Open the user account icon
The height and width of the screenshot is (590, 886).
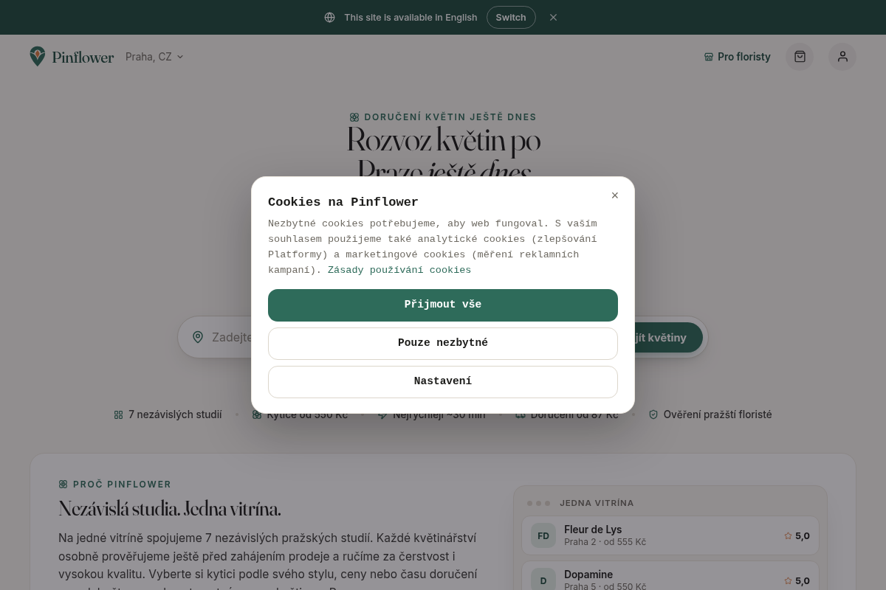point(842,57)
